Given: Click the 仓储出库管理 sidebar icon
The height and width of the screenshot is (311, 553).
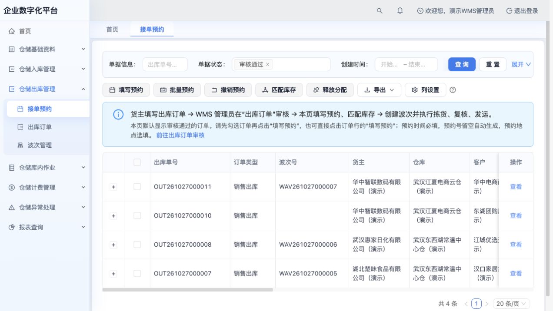Looking at the screenshot, I should point(12,89).
